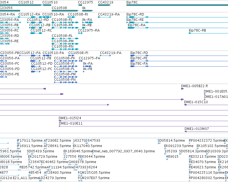Select transcript Eip78C-RA

[x=137, y=25]
